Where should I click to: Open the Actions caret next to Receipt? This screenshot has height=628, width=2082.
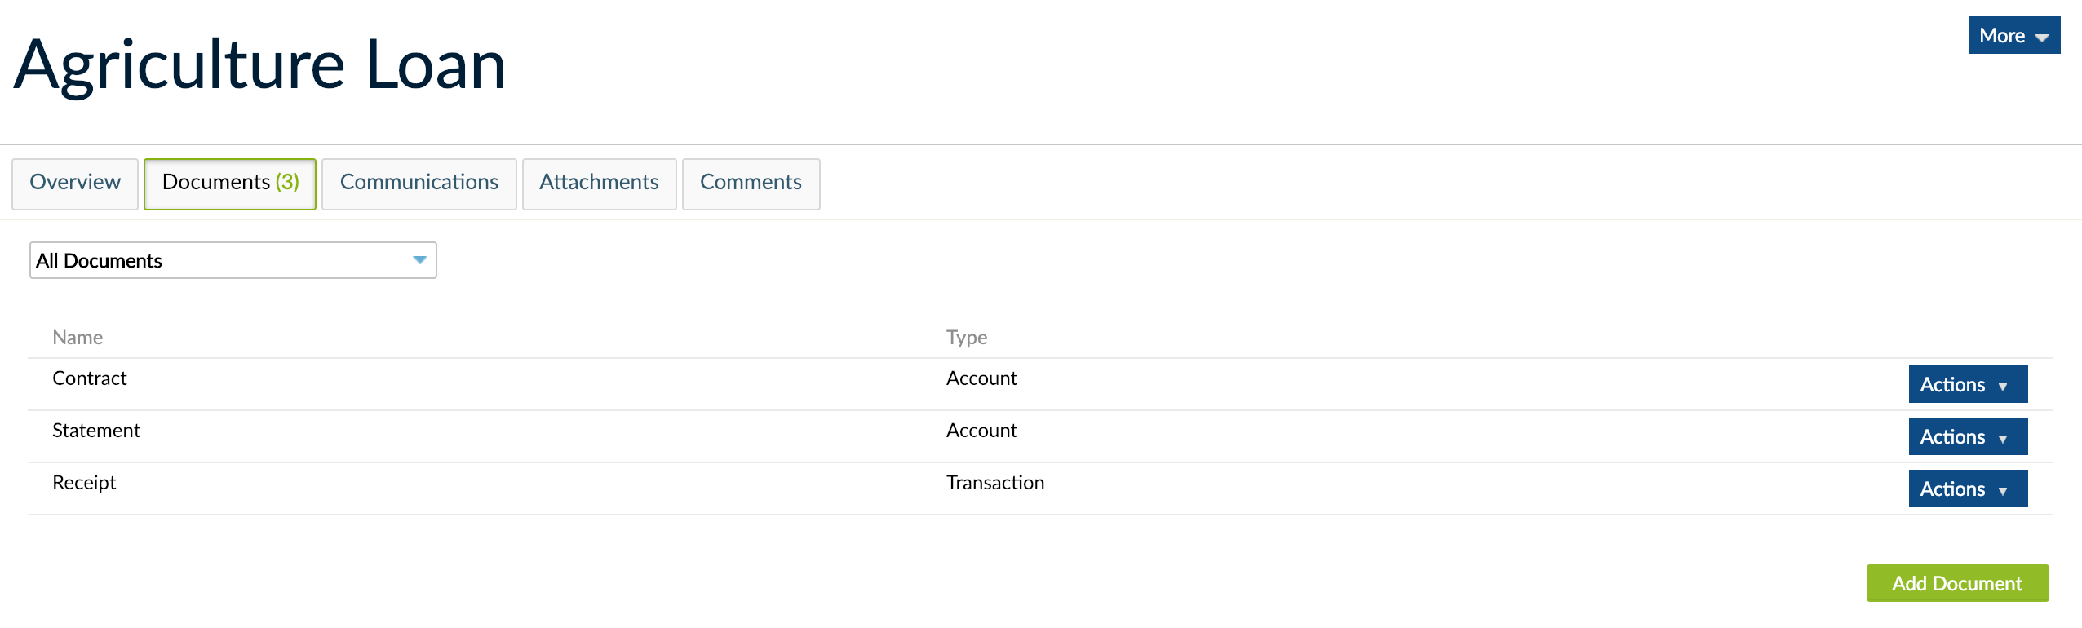pos(2001,489)
